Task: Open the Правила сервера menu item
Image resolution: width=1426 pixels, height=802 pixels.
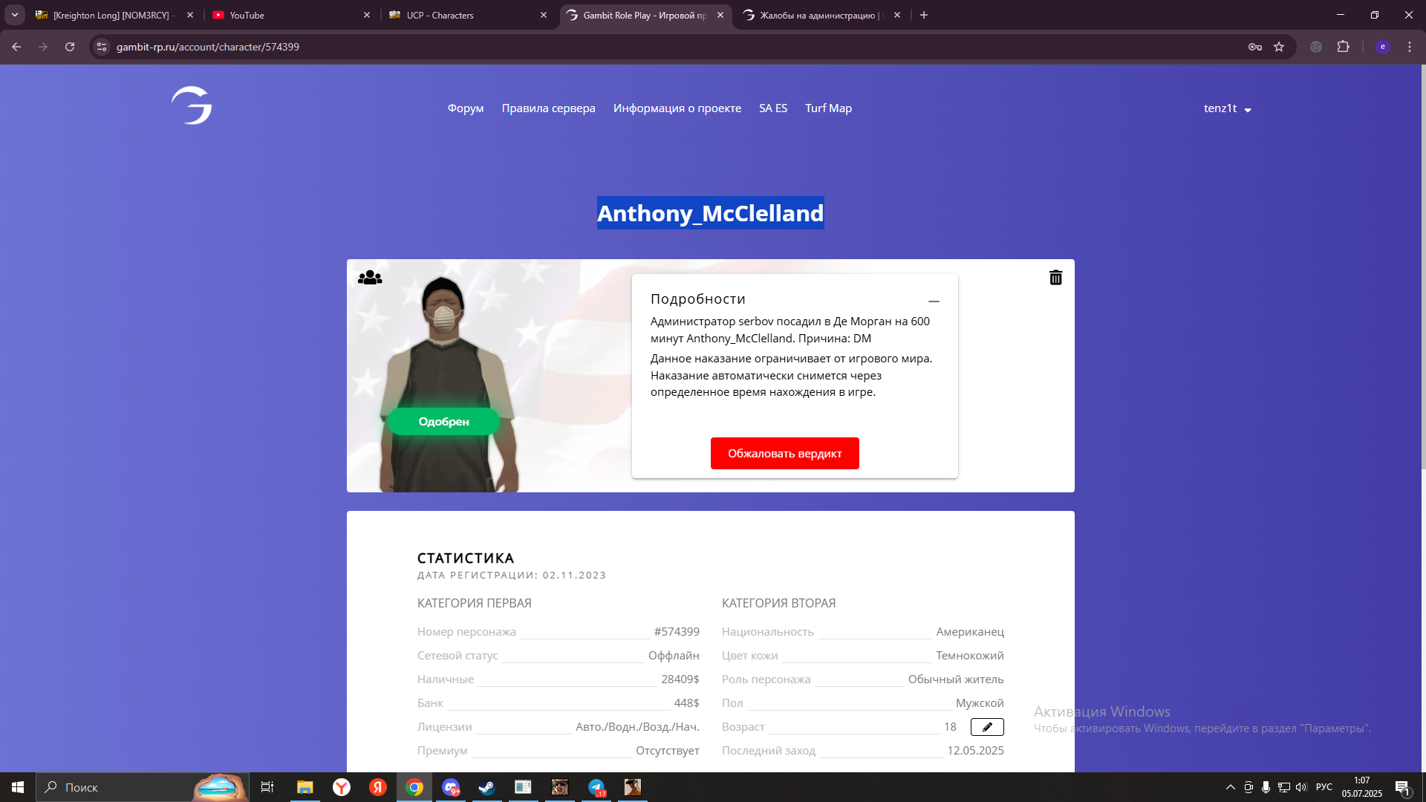Action: tap(548, 108)
